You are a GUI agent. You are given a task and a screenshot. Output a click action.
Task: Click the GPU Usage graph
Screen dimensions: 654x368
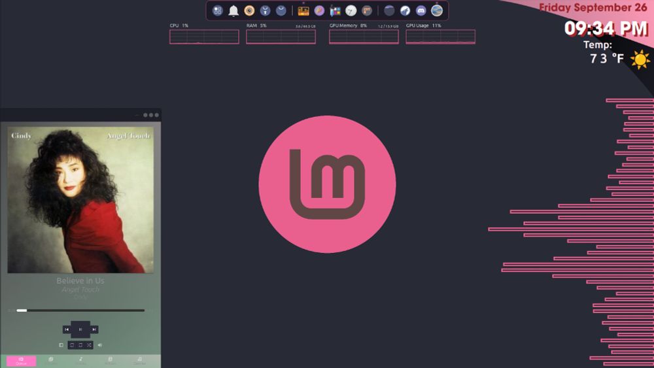440,37
